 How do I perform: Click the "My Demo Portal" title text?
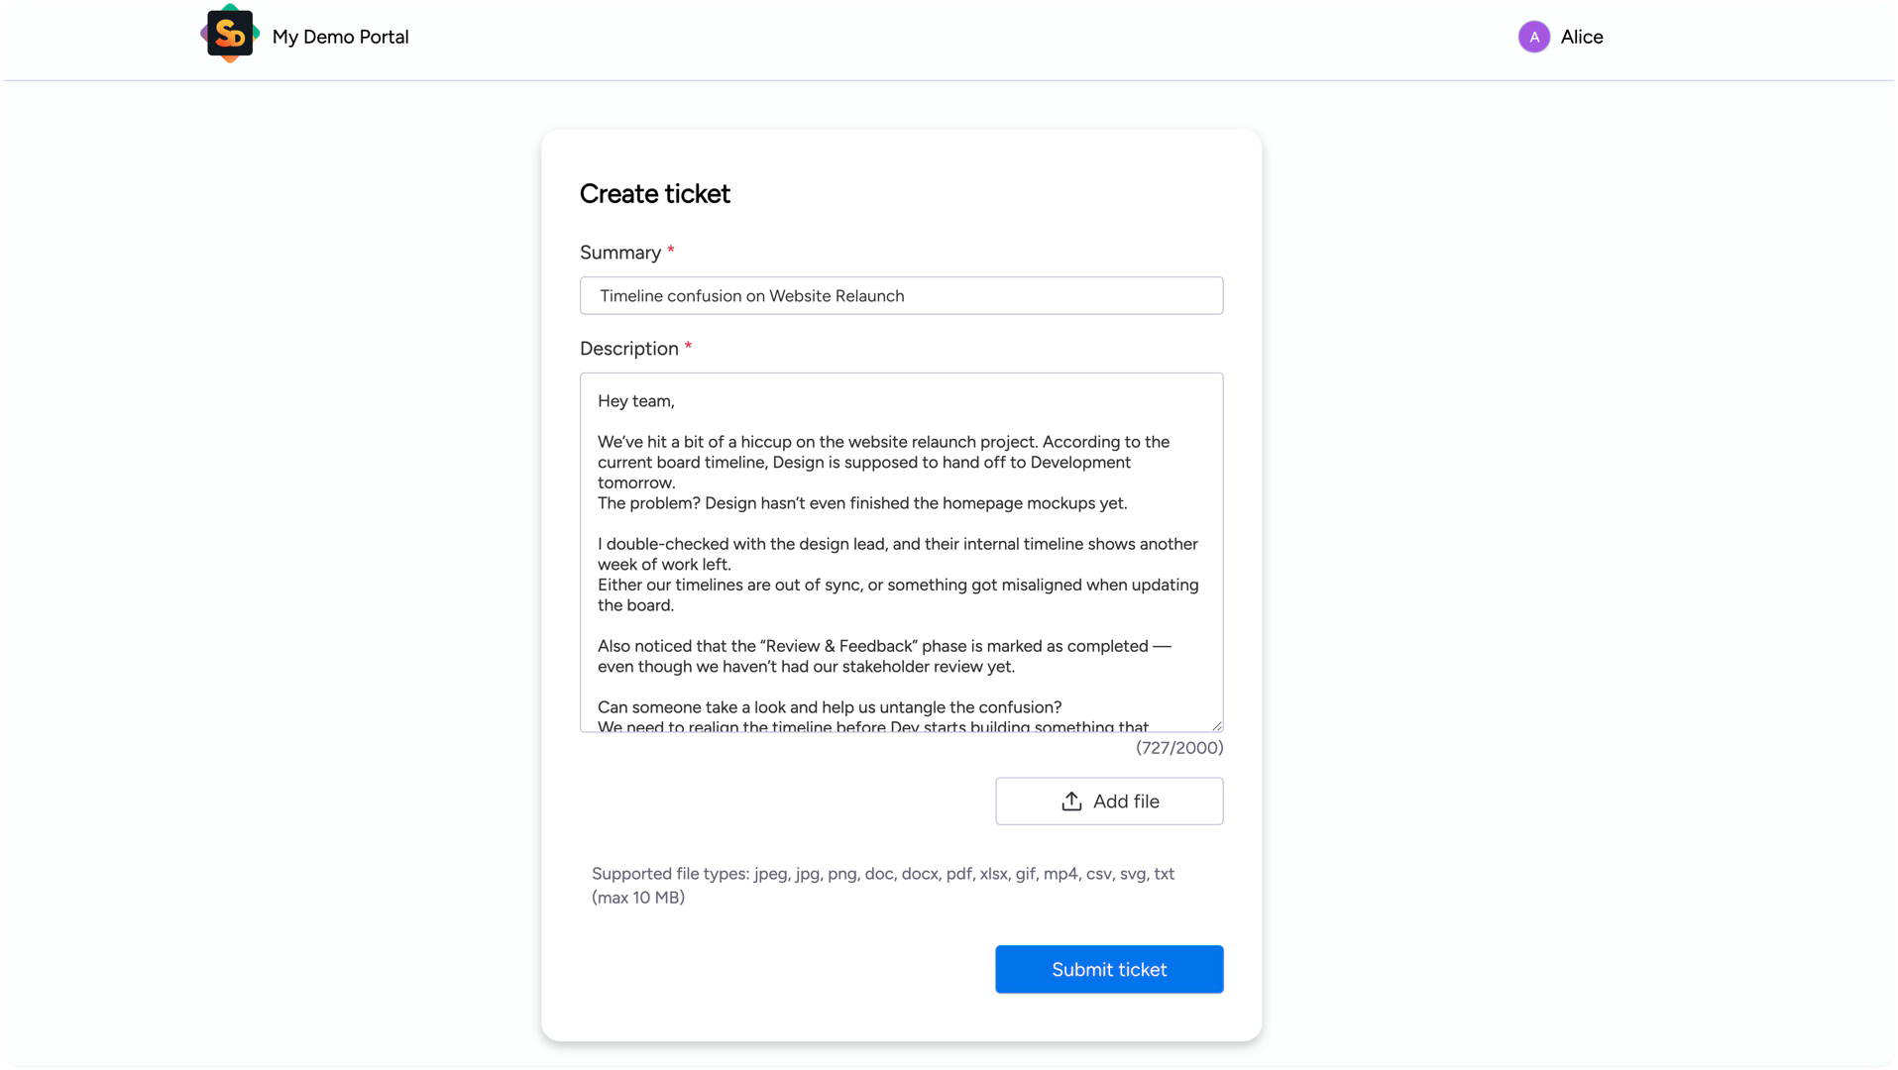coord(340,37)
